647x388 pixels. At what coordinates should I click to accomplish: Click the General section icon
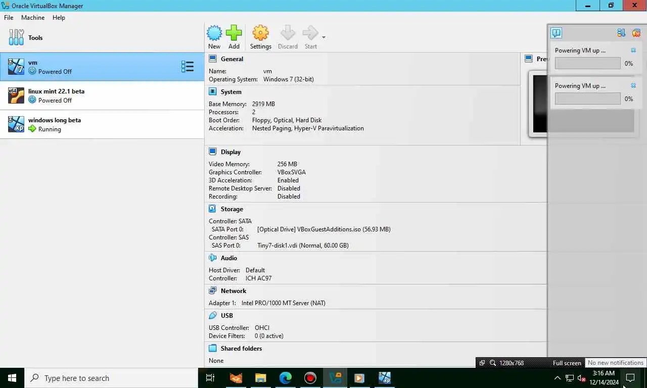click(213, 59)
